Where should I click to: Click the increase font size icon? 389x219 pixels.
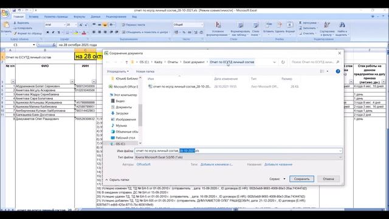(x=81, y=25)
